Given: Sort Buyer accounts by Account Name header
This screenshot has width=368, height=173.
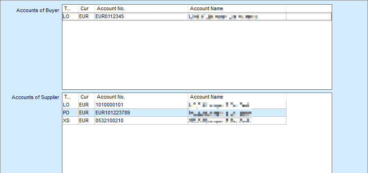Looking at the screenshot, I should tap(237, 9).
